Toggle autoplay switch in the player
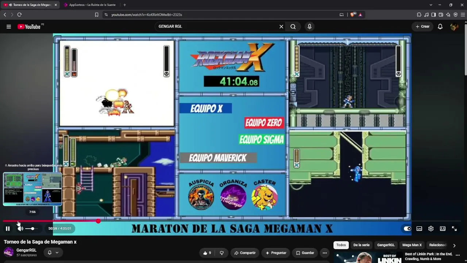This screenshot has height=263, width=467. [407, 229]
